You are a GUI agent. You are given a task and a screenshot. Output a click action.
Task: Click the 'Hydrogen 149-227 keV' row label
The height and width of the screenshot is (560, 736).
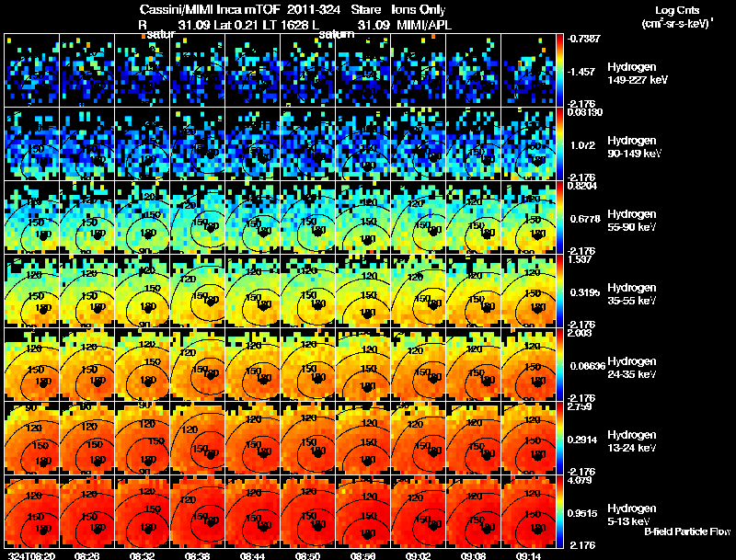(x=638, y=74)
